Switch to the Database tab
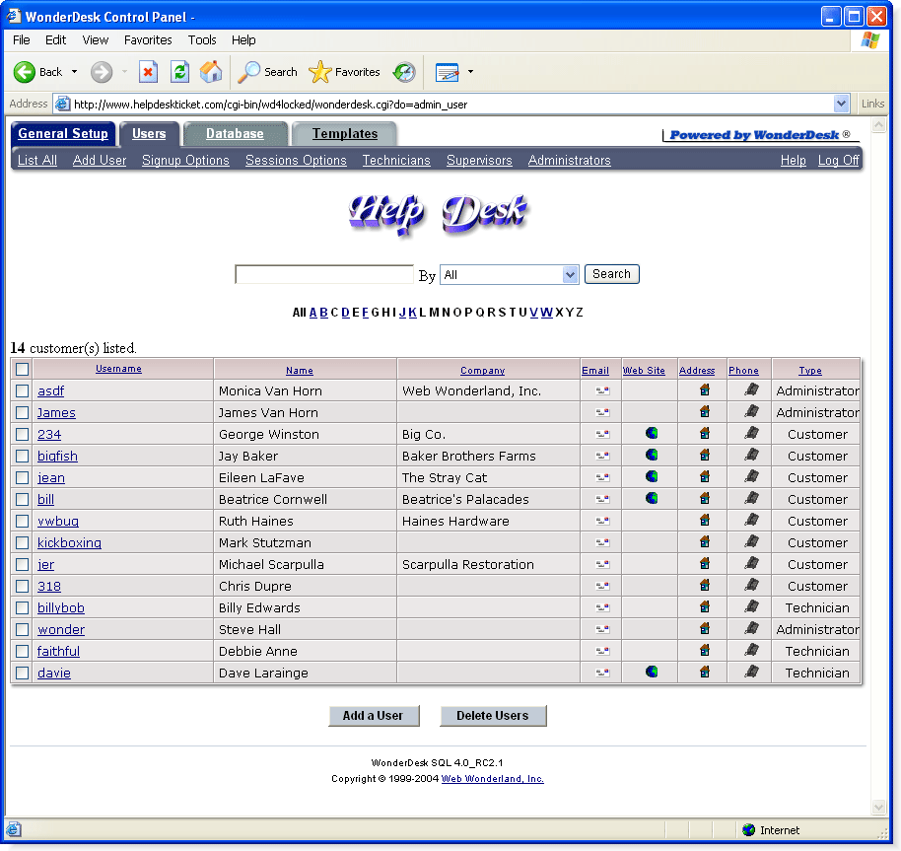 [235, 133]
